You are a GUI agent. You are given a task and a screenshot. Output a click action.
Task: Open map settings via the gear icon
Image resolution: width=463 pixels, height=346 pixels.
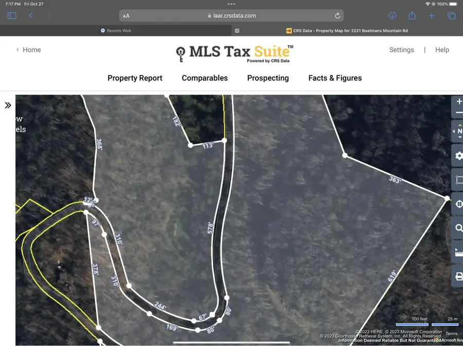pos(457,156)
